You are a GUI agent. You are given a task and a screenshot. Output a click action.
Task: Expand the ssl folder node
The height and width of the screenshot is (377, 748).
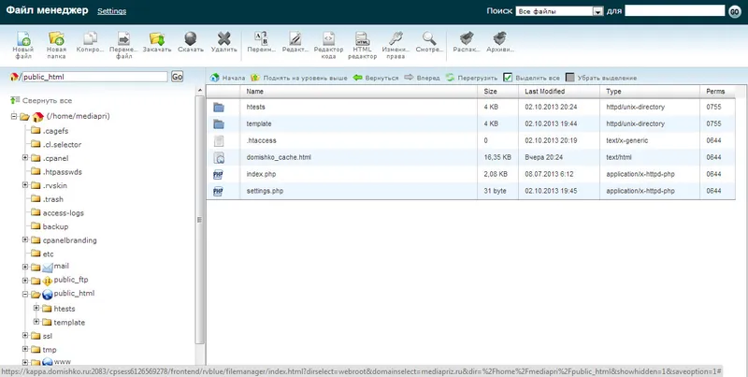[x=25, y=336]
